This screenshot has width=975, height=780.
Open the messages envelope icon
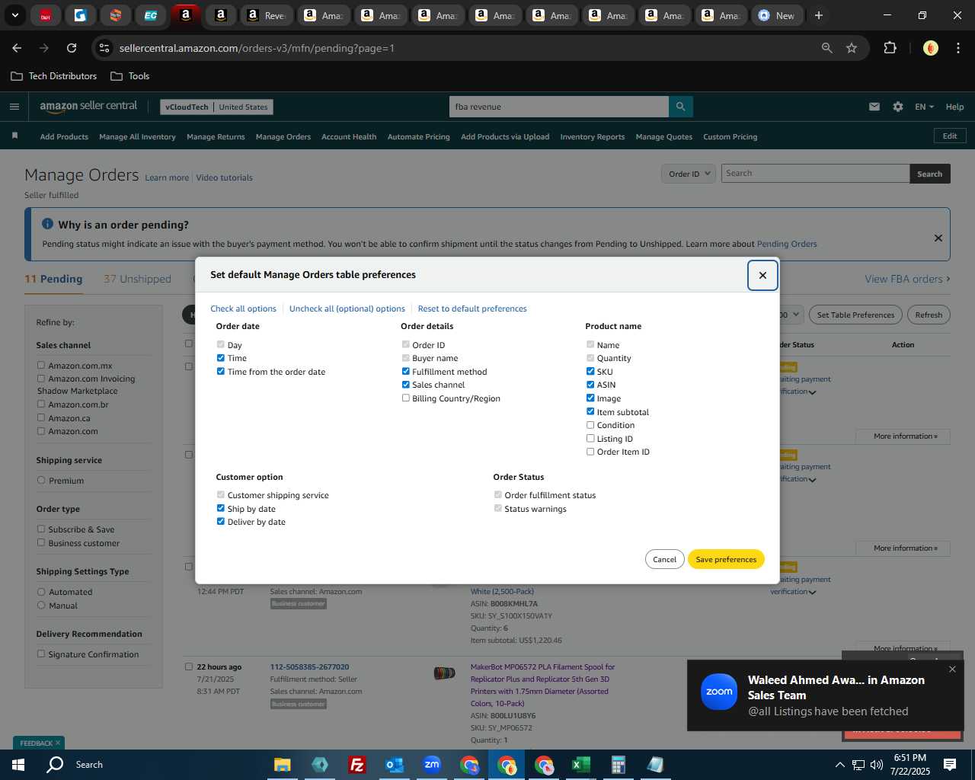[x=874, y=107]
